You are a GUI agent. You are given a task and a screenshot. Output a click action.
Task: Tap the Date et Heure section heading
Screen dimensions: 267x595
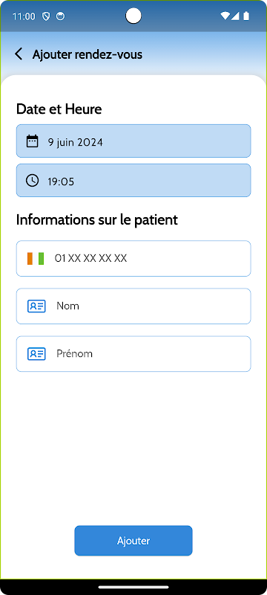pos(59,109)
